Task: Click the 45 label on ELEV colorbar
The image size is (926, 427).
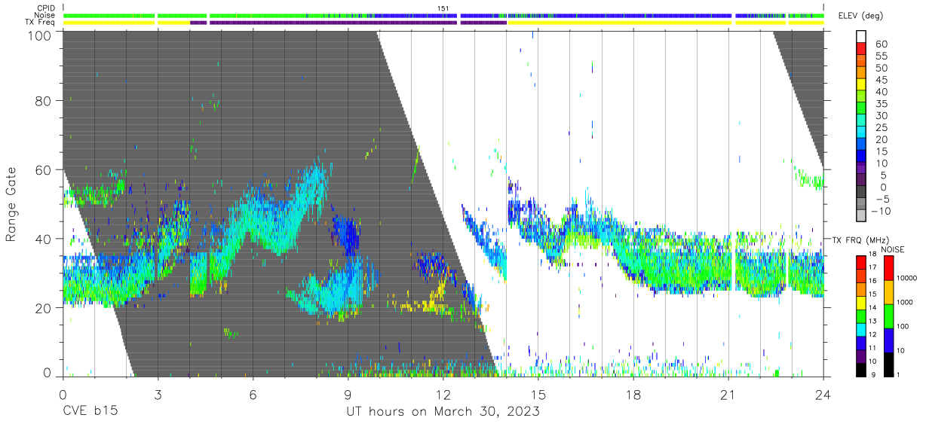Action: pos(880,80)
